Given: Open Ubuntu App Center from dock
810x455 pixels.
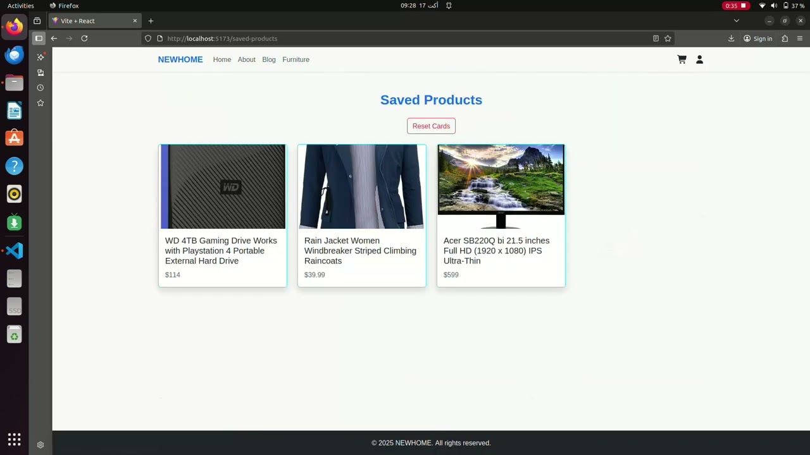Looking at the screenshot, I should point(14,138).
